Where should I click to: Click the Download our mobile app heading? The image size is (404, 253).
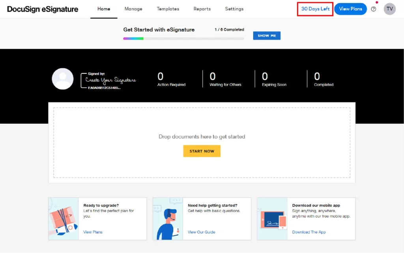[x=316, y=205]
